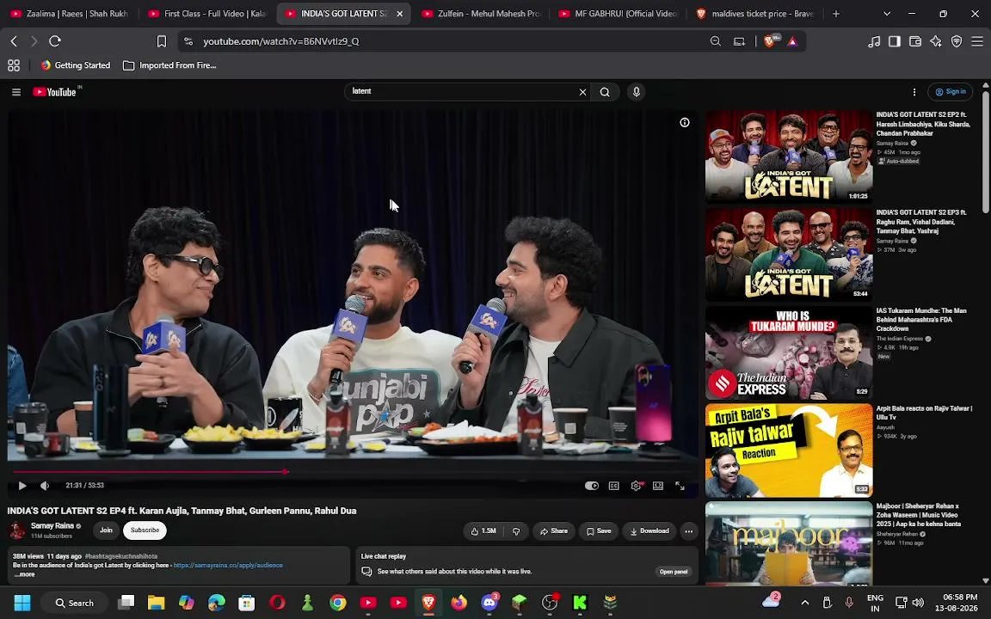Go back with browser back arrow
This screenshot has width=991, height=619.
[x=14, y=41]
